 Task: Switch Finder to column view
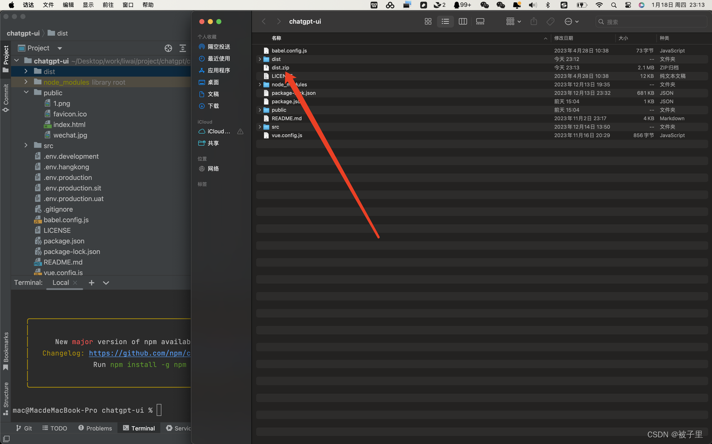coord(463,21)
